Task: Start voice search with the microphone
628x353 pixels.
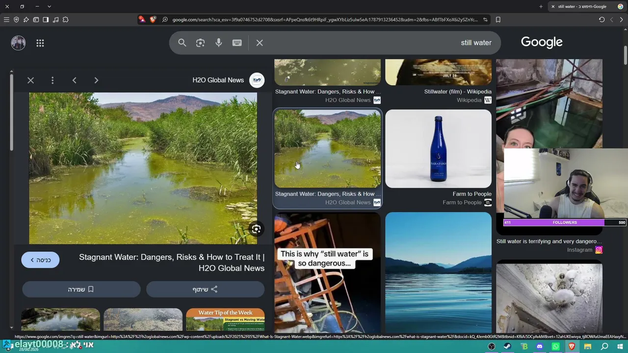Action: pos(219,43)
